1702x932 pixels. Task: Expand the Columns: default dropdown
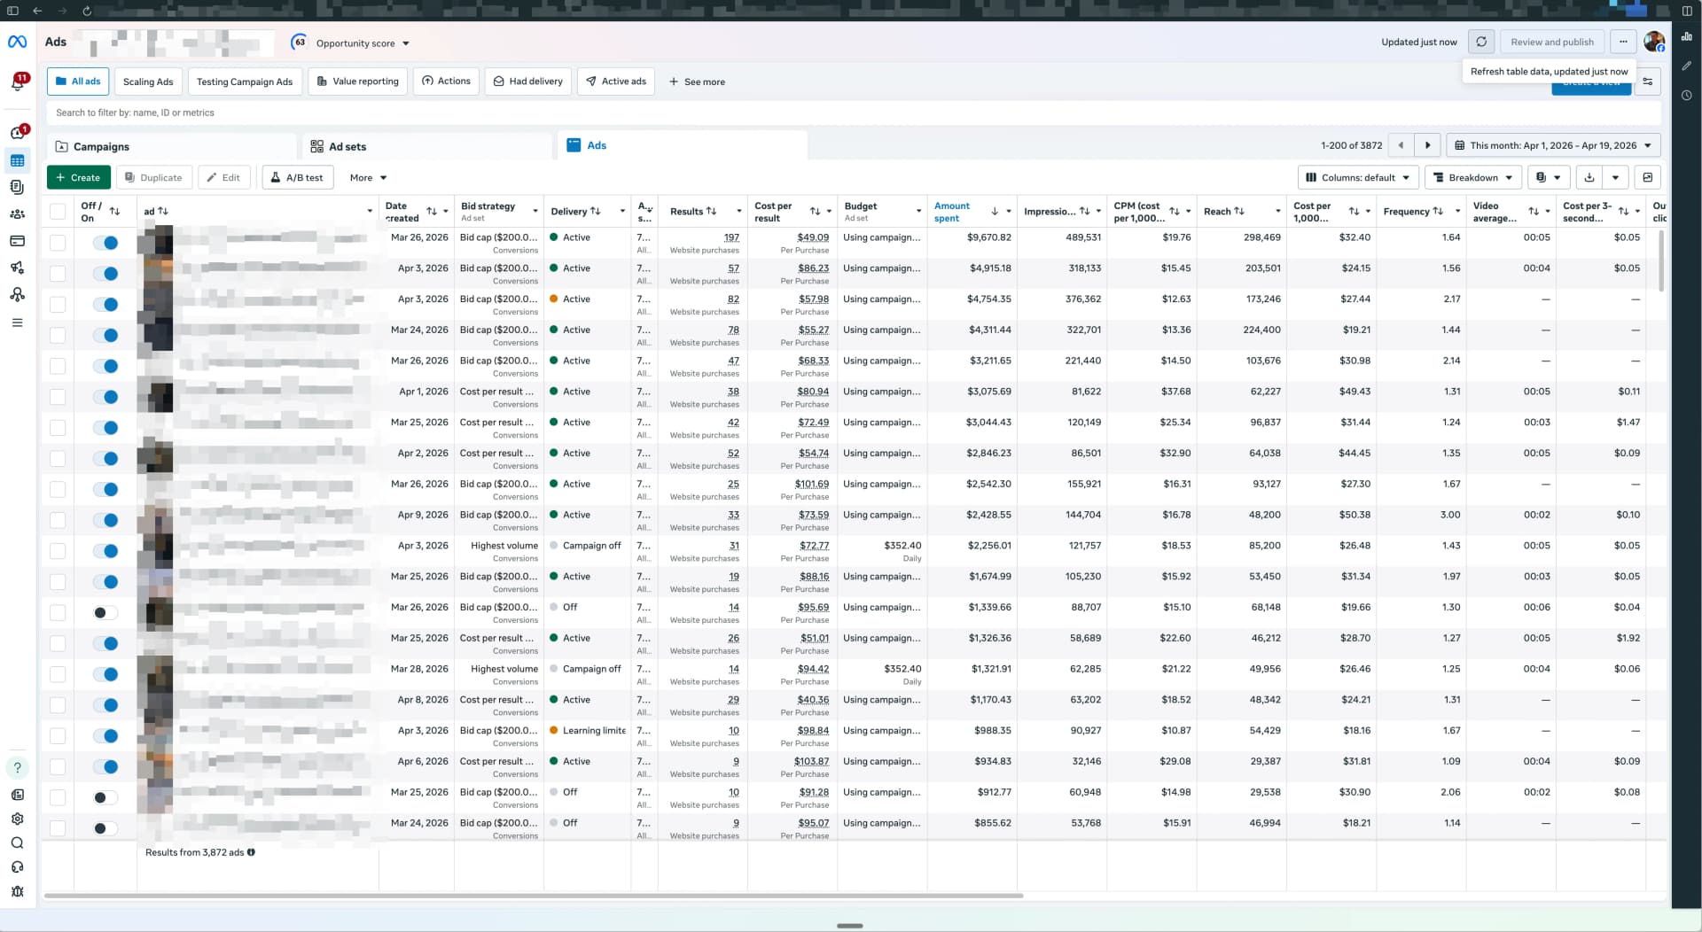pos(1358,177)
